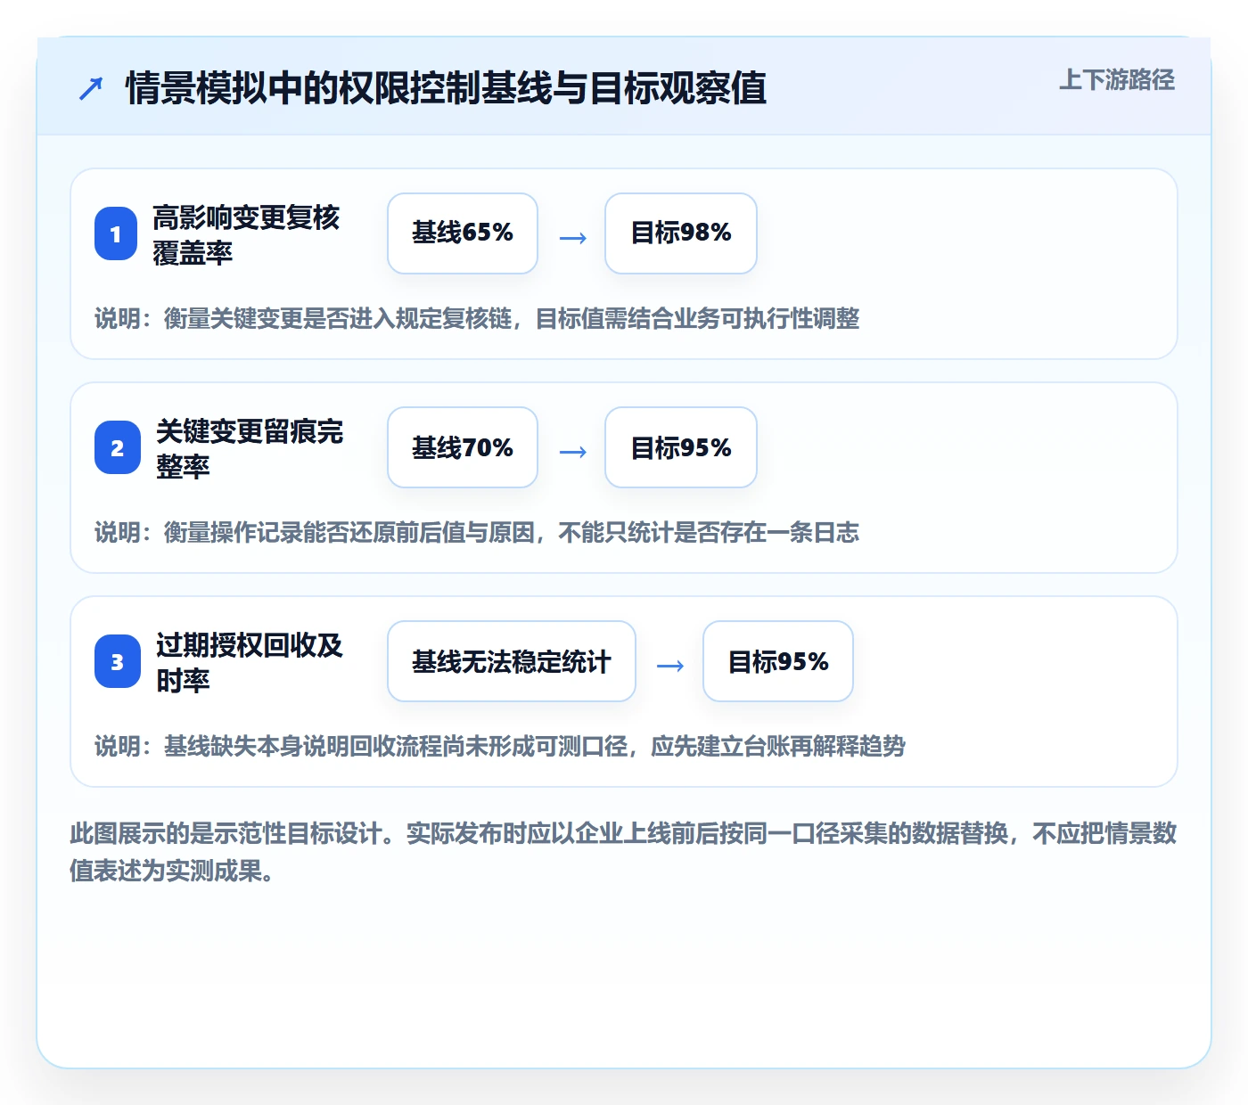This screenshot has height=1105, width=1248.
Task: Select the heading 情景模拟中的权限控制基线与目标观察值
Action: point(446,88)
